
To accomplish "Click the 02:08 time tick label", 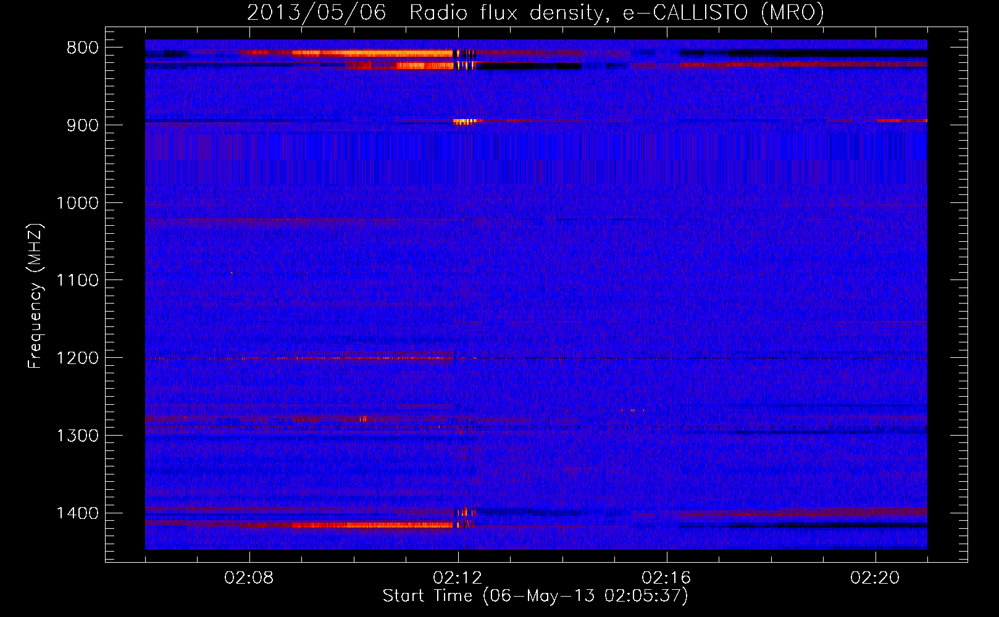I will (249, 578).
